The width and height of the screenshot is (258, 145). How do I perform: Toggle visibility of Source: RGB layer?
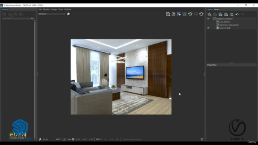(208, 28)
